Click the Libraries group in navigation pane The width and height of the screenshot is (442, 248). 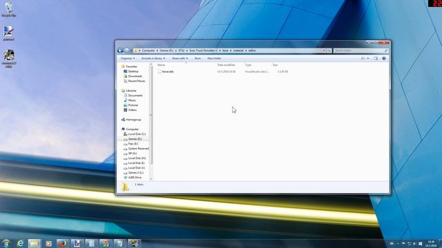tap(131, 90)
